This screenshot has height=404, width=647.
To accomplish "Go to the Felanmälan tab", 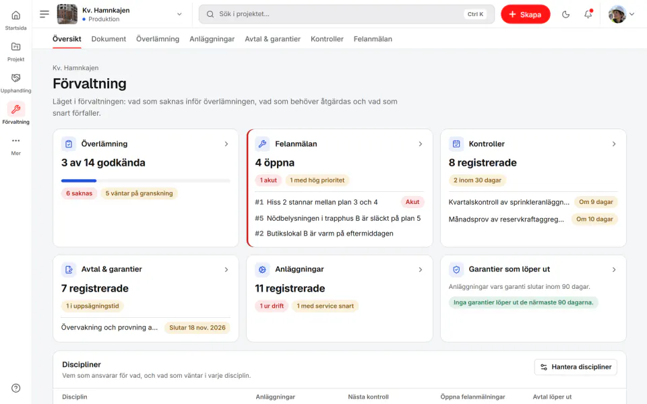I will click(x=373, y=39).
